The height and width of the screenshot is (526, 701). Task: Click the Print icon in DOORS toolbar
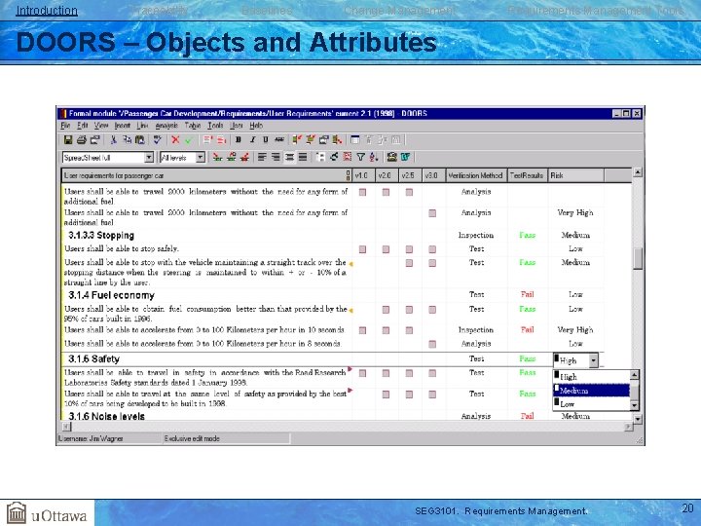pos(82,140)
